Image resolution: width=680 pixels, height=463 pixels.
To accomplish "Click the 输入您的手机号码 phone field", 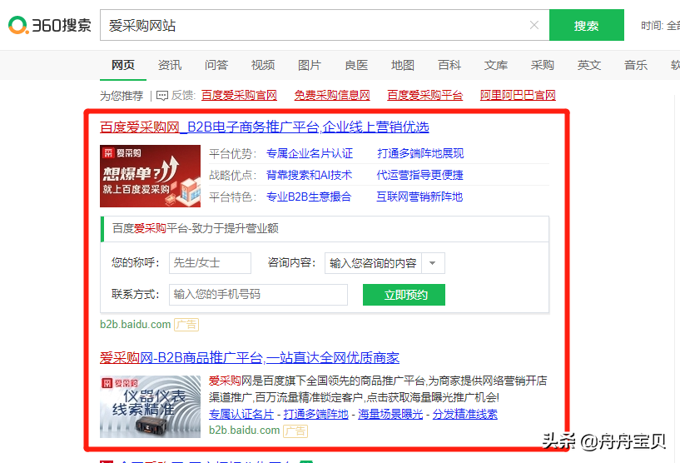I will coord(259,295).
